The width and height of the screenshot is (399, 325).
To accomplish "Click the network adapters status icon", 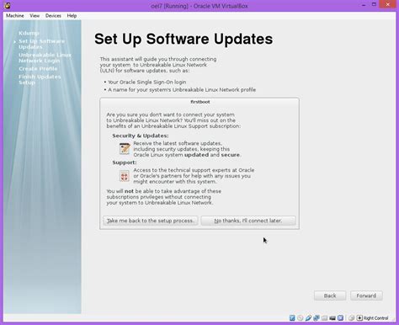I will pyautogui.click(x=317, y=318).
